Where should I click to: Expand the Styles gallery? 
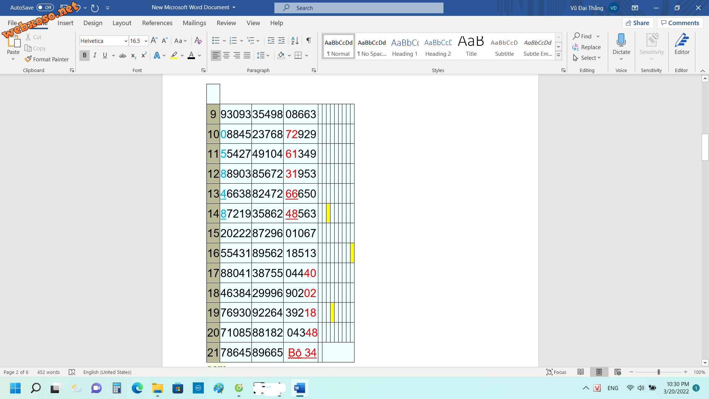(x=559, y=55)
